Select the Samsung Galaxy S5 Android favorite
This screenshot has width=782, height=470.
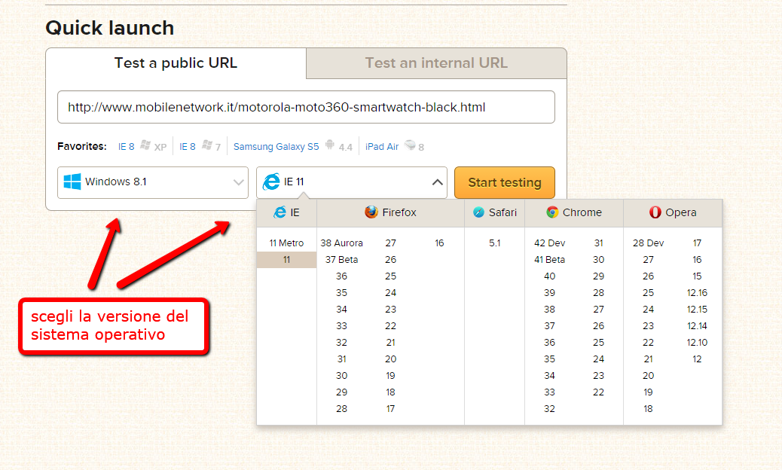tap(276, 147)
